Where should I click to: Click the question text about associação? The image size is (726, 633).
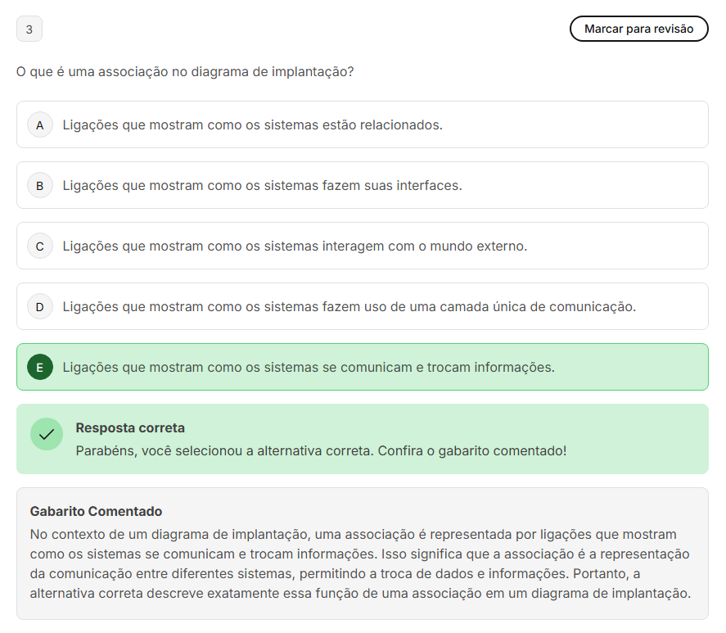(x=185, y=71)
